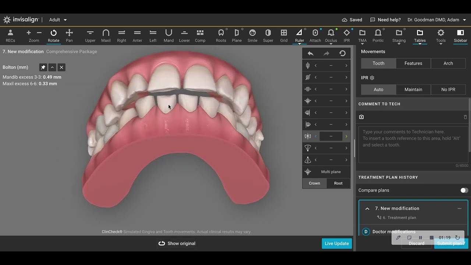The height and width of the screenshot is (265, 471).
Task: Redo the tooth movement
Action: pyautogui.click(x=326, y=53)
